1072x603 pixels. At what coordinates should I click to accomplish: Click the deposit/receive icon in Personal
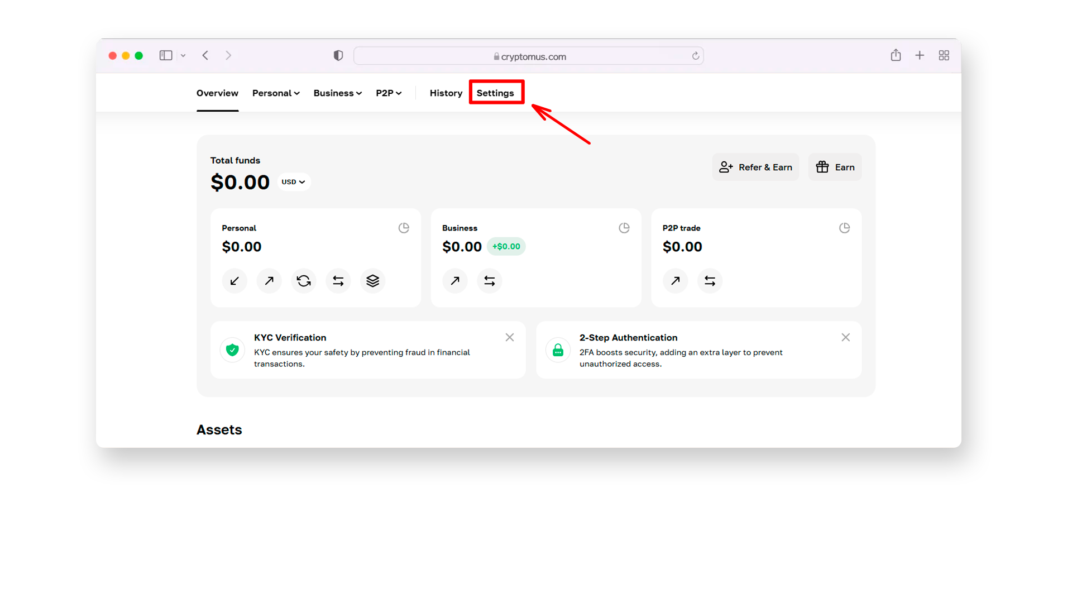pyautogui.click(x=234, y=280)
